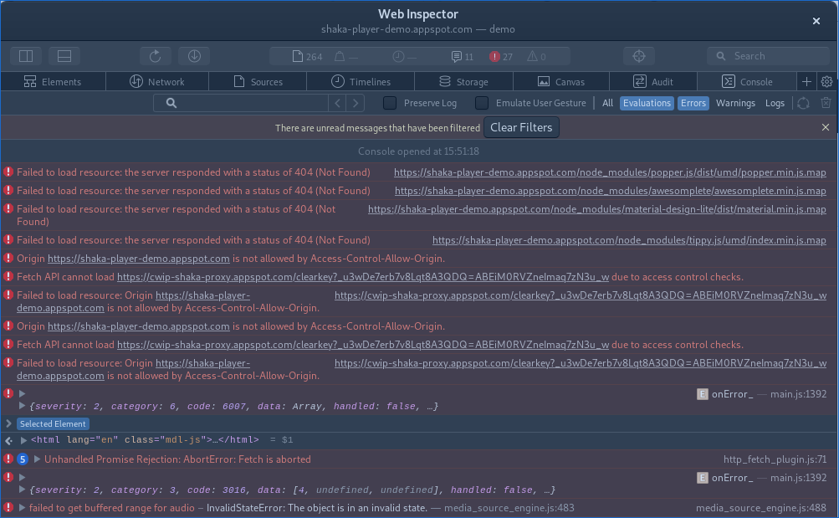This screenshot has width=839, height=518.
Task: Expand the html lang="en" element entry
Action: tap(23, 439)
